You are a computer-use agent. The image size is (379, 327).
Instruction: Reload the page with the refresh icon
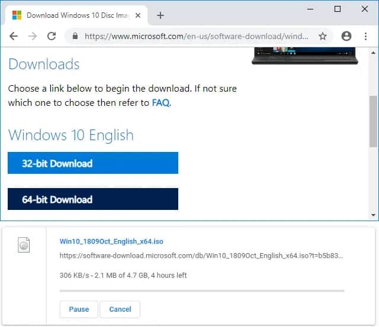click(x=52, y=36)
